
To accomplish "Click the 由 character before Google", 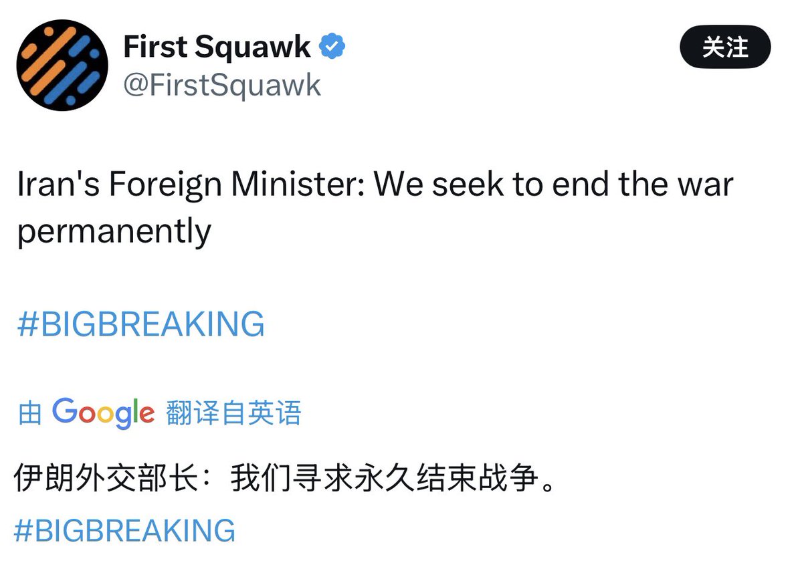I will coord(30,414).
